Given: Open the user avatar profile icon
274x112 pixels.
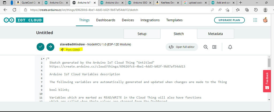Looking at the screenshot, I should (265, 20).
